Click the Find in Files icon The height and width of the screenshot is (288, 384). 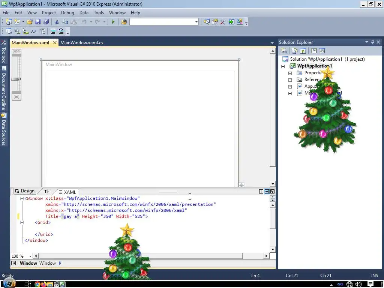(124, 22)
